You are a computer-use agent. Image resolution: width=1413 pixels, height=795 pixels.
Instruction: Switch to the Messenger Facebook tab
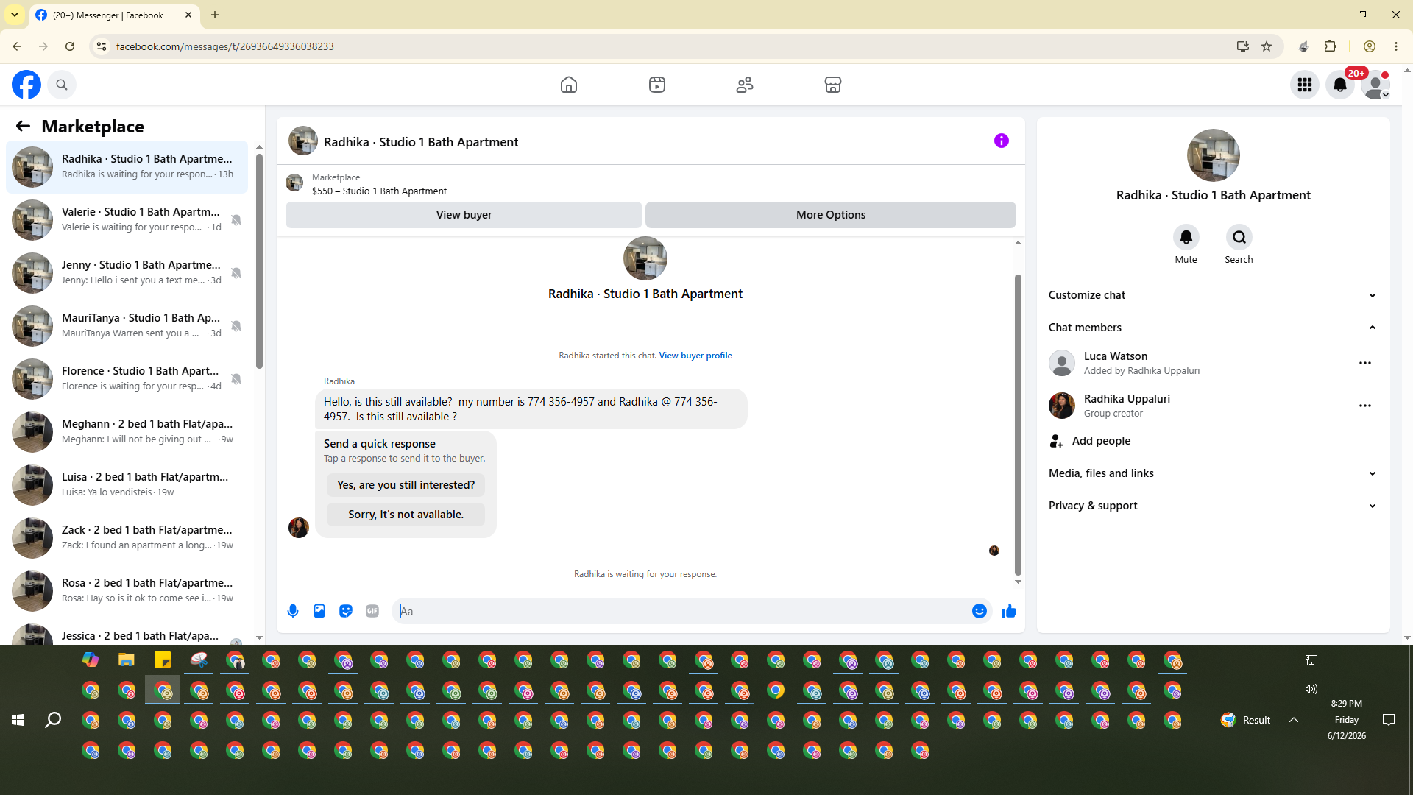(x=114, y=15)
